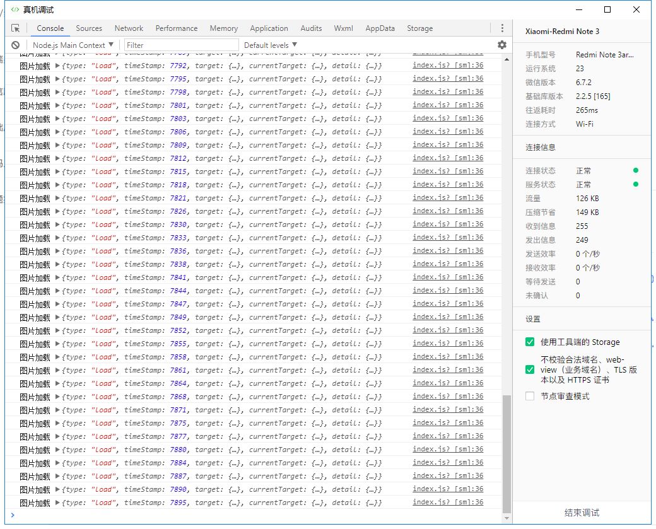Toggle 不校验合法域名 checkbox
Screen dimensions: 656x529
pos(530,369)
